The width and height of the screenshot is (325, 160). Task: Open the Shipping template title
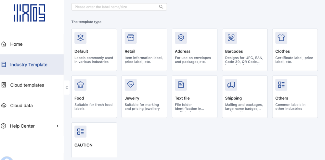tap(233, 98)
